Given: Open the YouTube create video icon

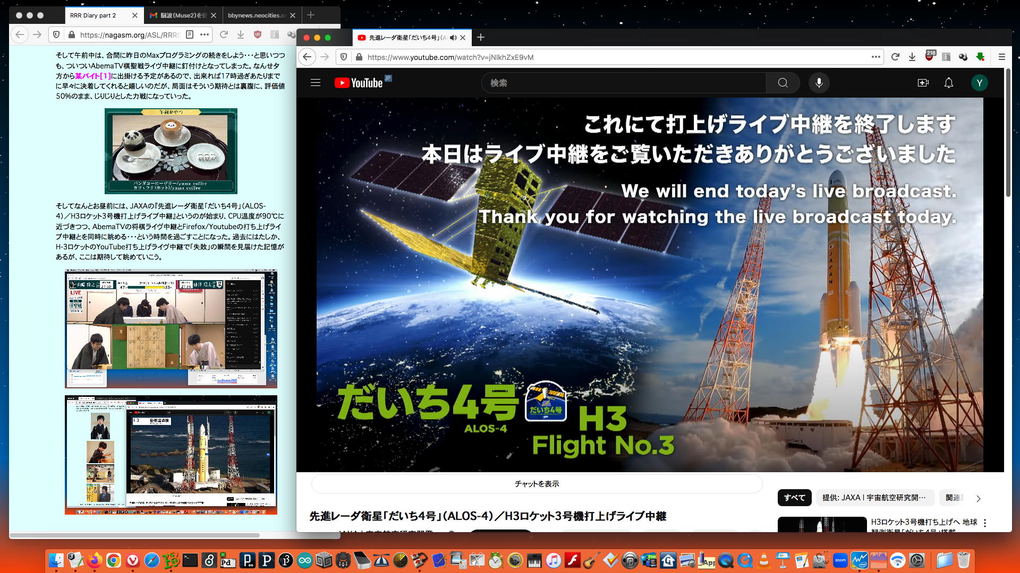Looking at the screenshot, I should tap(923, 83).
